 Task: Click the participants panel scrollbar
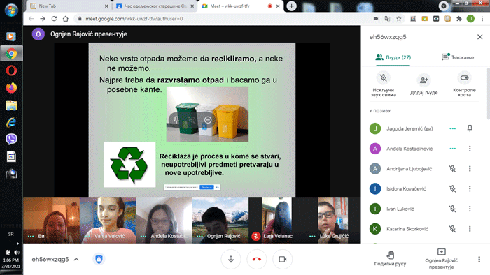(x=488, y=94)
